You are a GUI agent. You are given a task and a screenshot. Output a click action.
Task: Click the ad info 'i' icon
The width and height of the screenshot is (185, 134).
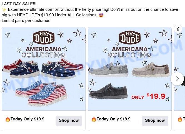(x=178, y=29)
